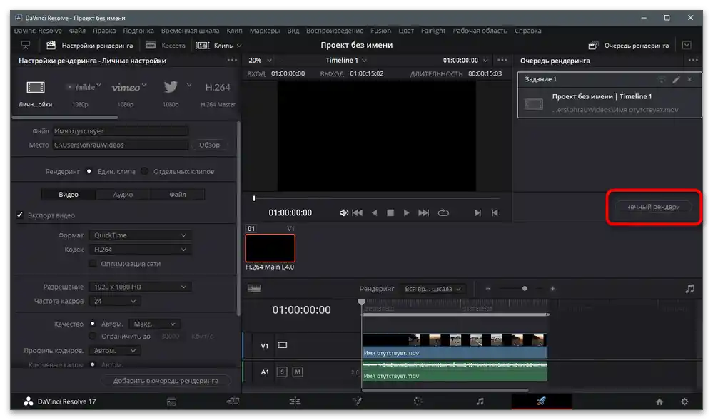The height and width of the screenshot is (420, 713).
Task: Open the Media page icon
Action: click(171, 401)
